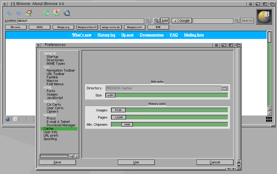Open EAB fastlink button
Viewport: 277px width, 174px height.
click(x=158, y=27)
